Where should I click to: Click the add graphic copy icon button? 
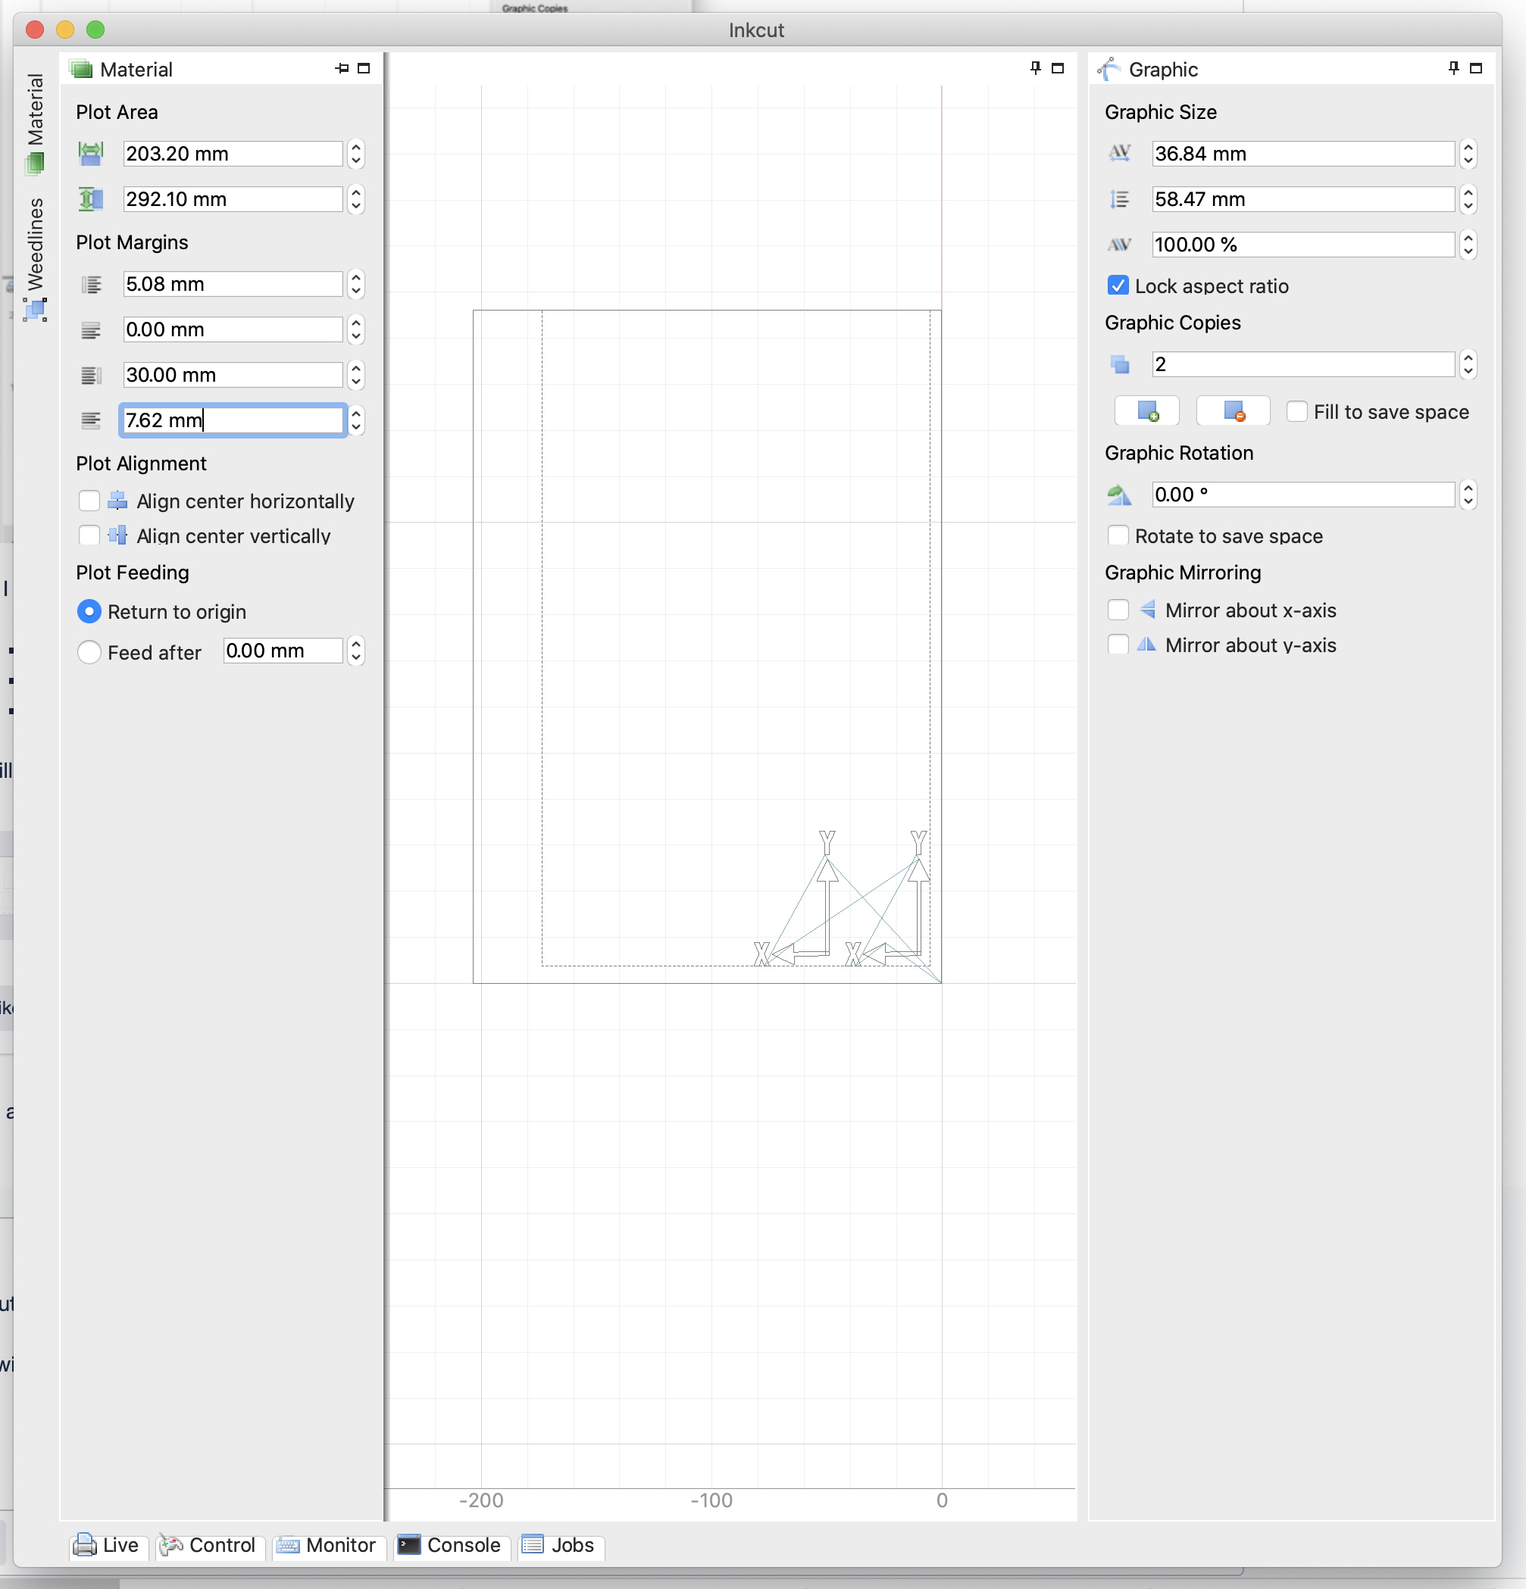pos(1146,412)
